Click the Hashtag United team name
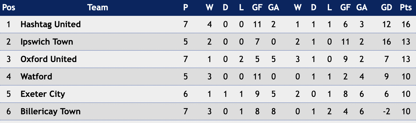Image resolution: width=416 pixels, height=123 pixels. click(x=50, y=24)
